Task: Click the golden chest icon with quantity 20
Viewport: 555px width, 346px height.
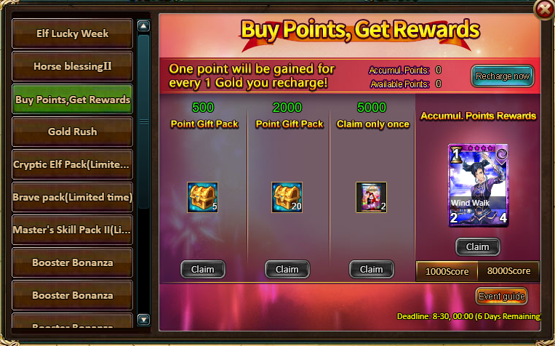Action: coord(287,197)
